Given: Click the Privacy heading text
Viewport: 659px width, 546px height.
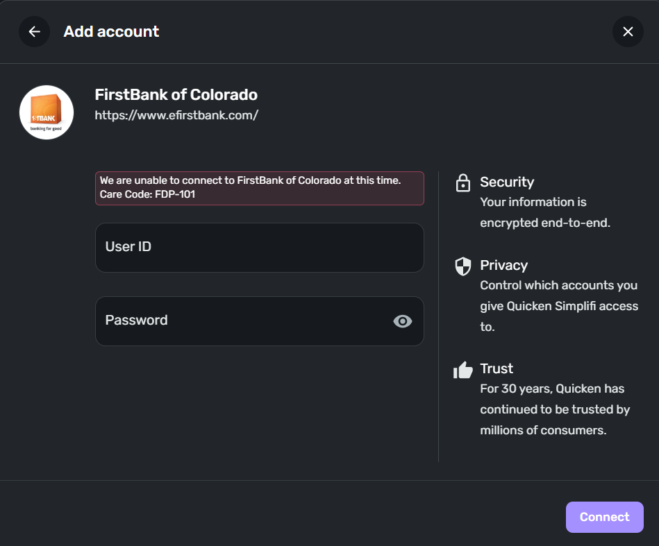Looking at the screenshot, I should (x=503, y=265).
